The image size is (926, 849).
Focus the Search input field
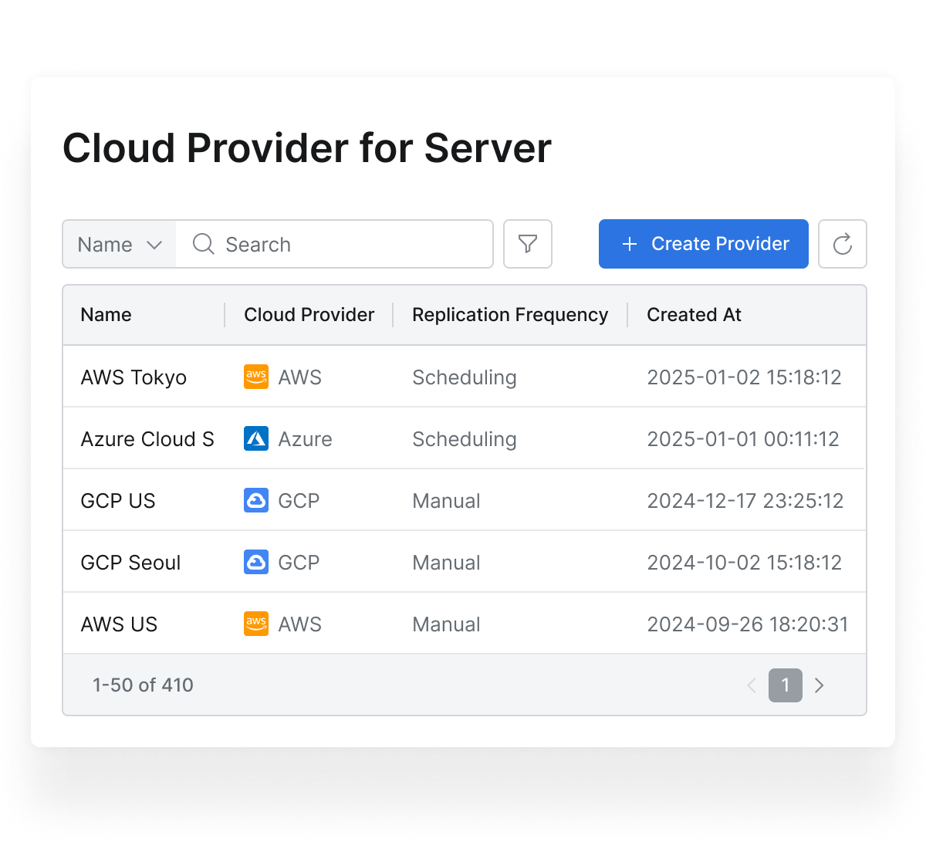(x=335, y=244)
